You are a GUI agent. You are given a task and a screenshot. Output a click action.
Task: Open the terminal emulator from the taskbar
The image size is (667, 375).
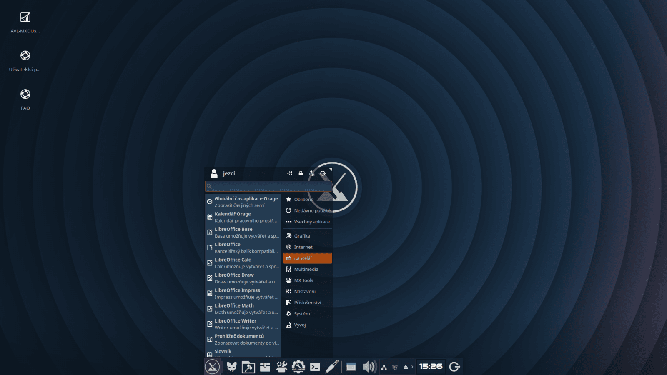tap(316, 367)
